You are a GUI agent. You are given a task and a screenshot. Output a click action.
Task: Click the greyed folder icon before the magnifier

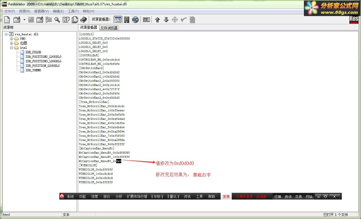[49, 19]
